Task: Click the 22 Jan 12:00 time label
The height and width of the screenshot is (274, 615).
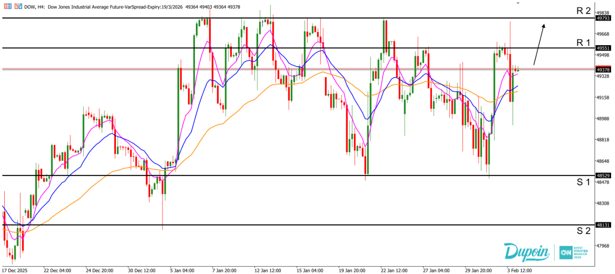Action: tap(394, 270)
